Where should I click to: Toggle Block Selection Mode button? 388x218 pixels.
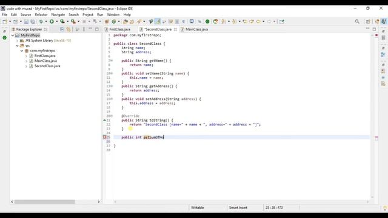tap(177, 22)
